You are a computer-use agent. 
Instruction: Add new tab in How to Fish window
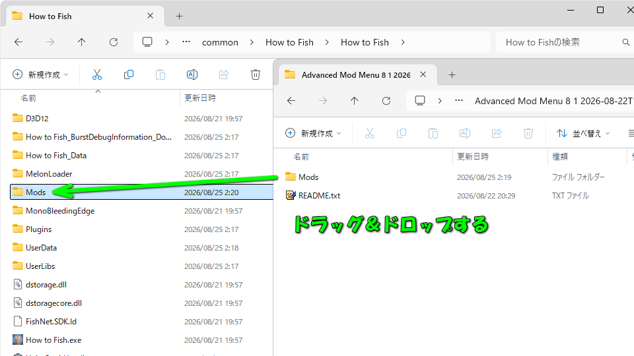coord(180,16)
